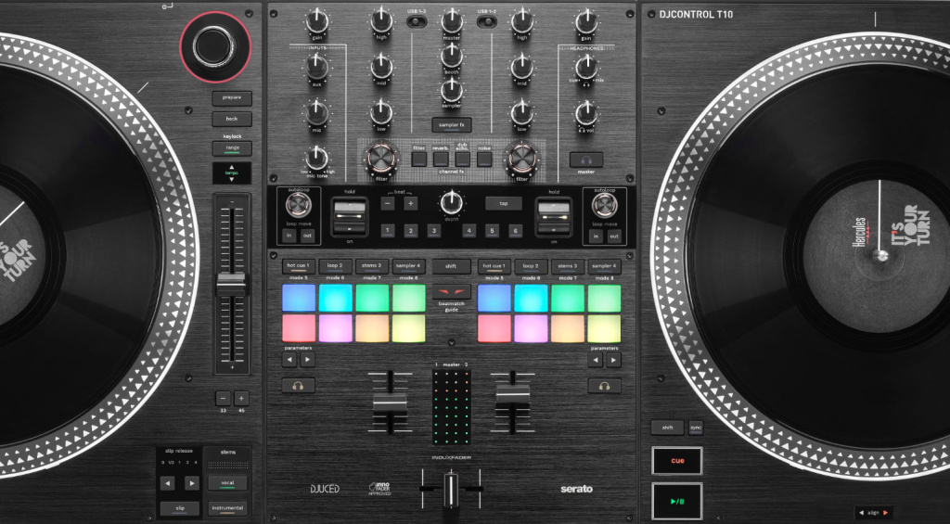
Task: Click the left channel volume fader cap
Action: coord(391,404)
